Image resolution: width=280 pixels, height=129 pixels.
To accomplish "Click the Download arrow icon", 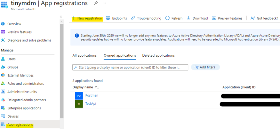I will point(188,18).
